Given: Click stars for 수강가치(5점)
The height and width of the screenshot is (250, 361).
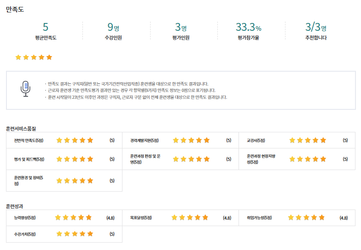Looking at the screenshot, I should point(75,234).
